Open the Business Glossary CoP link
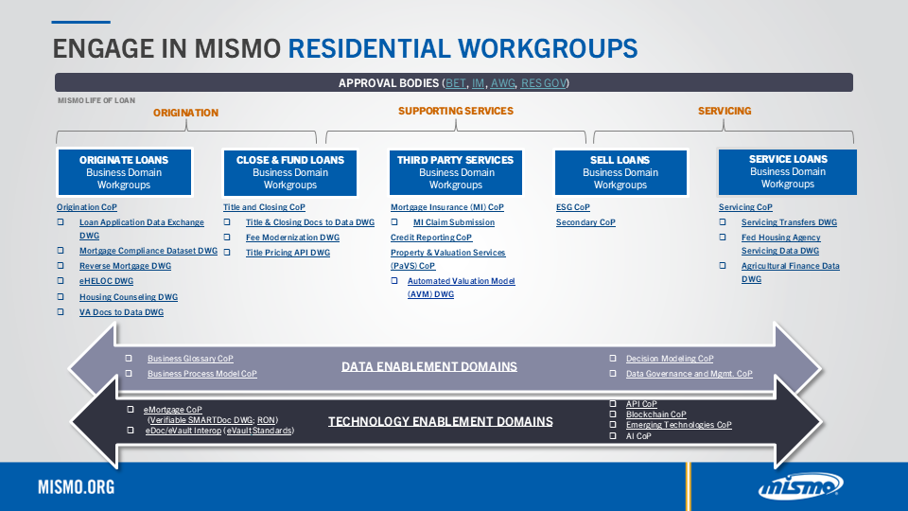The width and height of the screenshot is (908, 511). (190, 359)
